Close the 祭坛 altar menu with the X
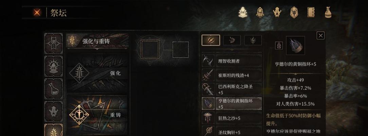 coord(37,13)
